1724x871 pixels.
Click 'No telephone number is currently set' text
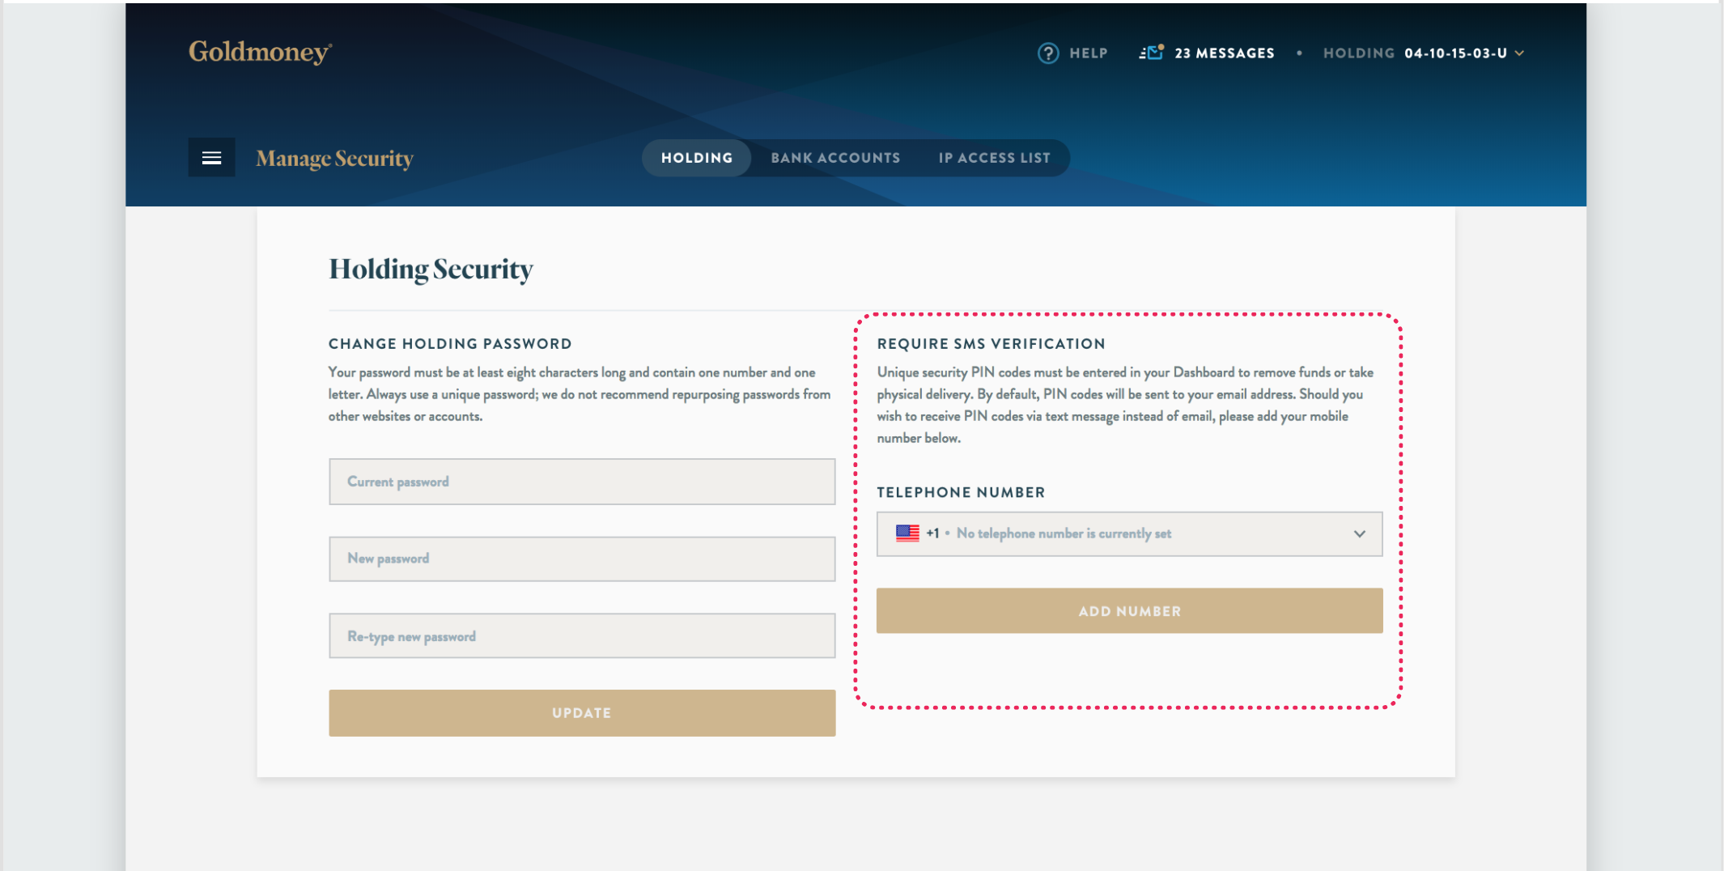click(1064, 533)
